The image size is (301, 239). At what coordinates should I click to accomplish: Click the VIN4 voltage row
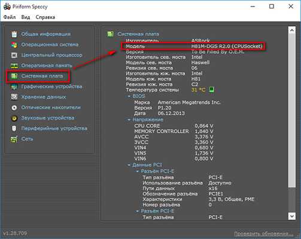pos(174,148)
